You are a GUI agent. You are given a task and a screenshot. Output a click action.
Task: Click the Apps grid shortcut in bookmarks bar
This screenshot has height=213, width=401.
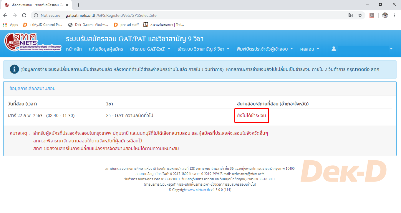(11, 25)
